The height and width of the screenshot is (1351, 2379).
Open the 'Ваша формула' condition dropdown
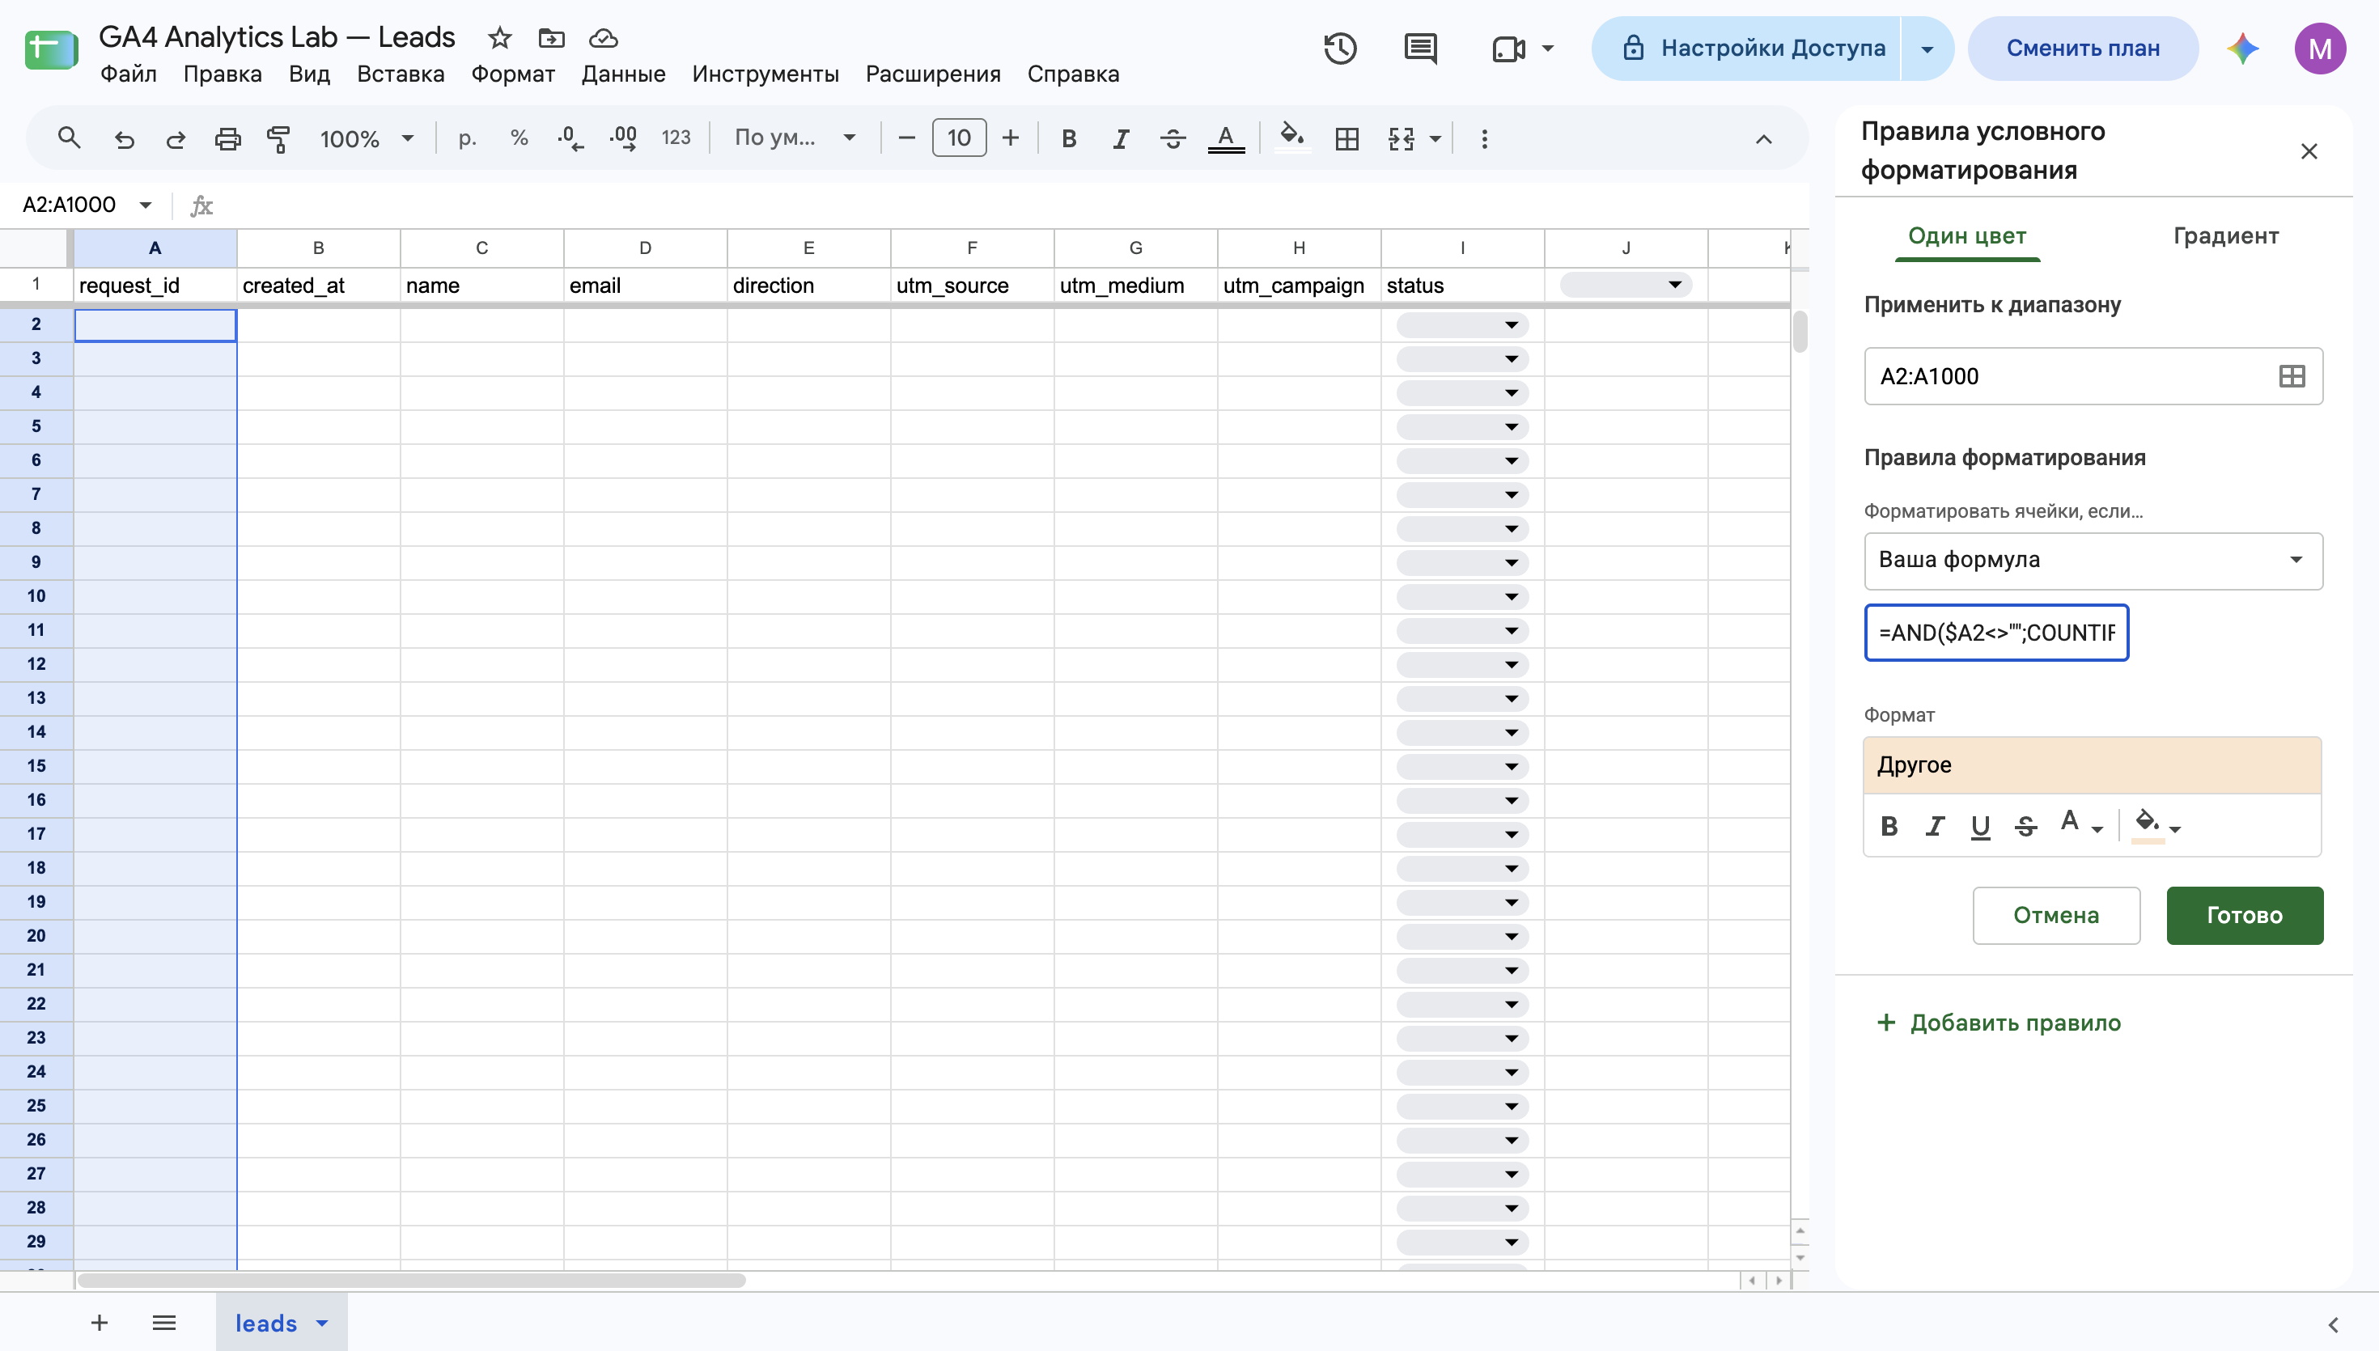2093,561
